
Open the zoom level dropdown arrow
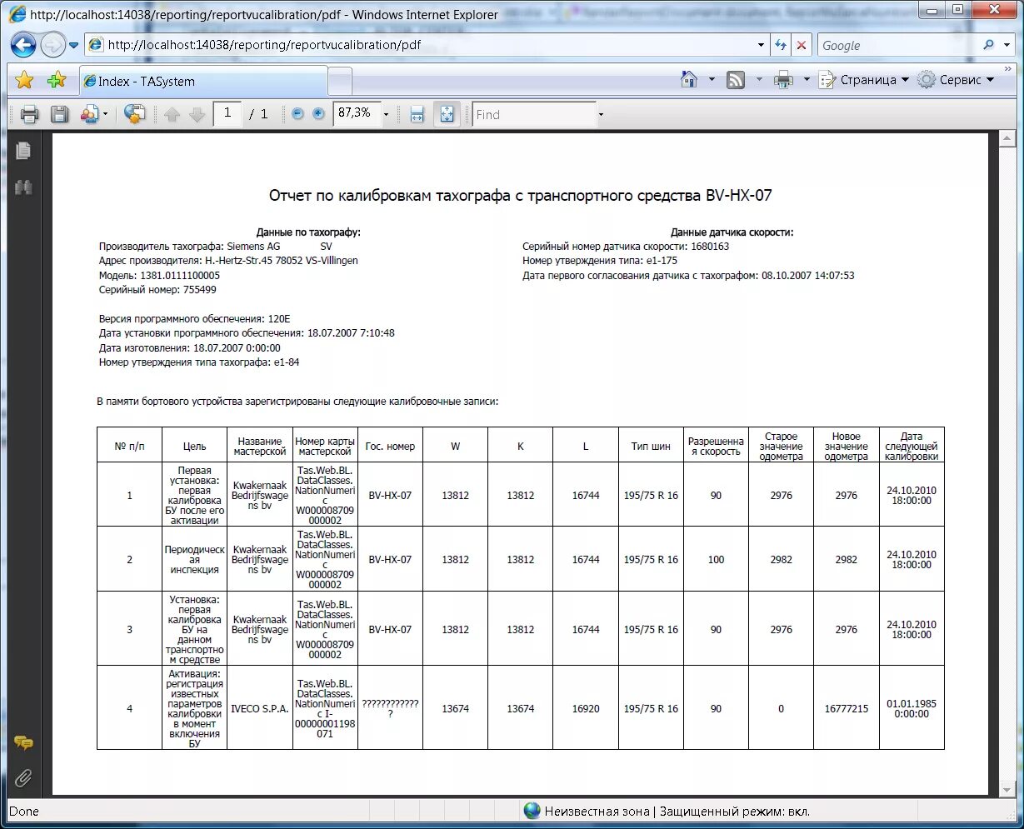(386, 114)
